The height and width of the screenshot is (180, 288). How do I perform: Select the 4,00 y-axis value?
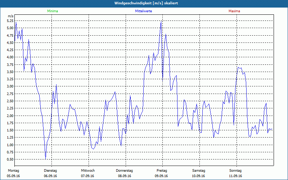click(10, 57)
